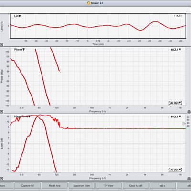
Task: Open the 11KZ.1 trace dropdown in Magnitude pane
Action: (x=175, y=117)
